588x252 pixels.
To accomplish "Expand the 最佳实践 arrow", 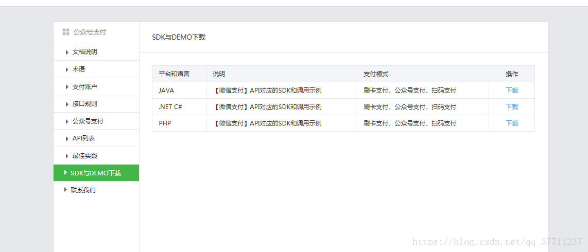I will (x=67, y=156).
